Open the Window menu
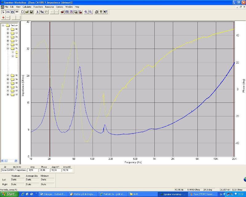The image size is (246, 197). (69, 7)
